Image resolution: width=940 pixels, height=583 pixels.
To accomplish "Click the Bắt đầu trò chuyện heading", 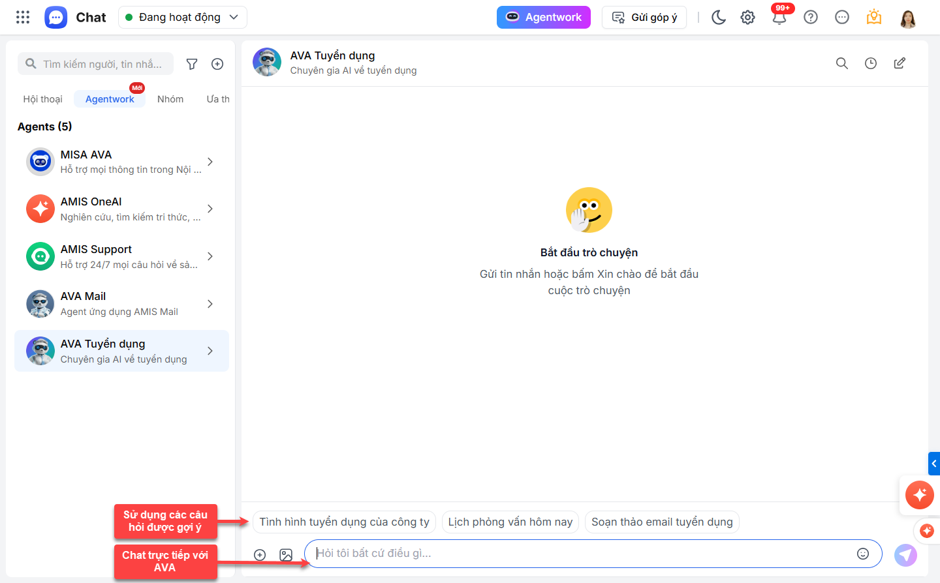I will point(589,252).
